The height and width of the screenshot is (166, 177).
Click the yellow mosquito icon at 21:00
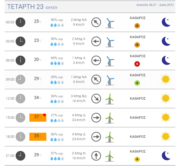(137, 159)
